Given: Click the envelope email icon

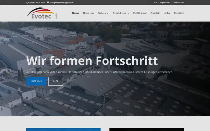Looking at the screenshot, I should [x=48, y=2].
